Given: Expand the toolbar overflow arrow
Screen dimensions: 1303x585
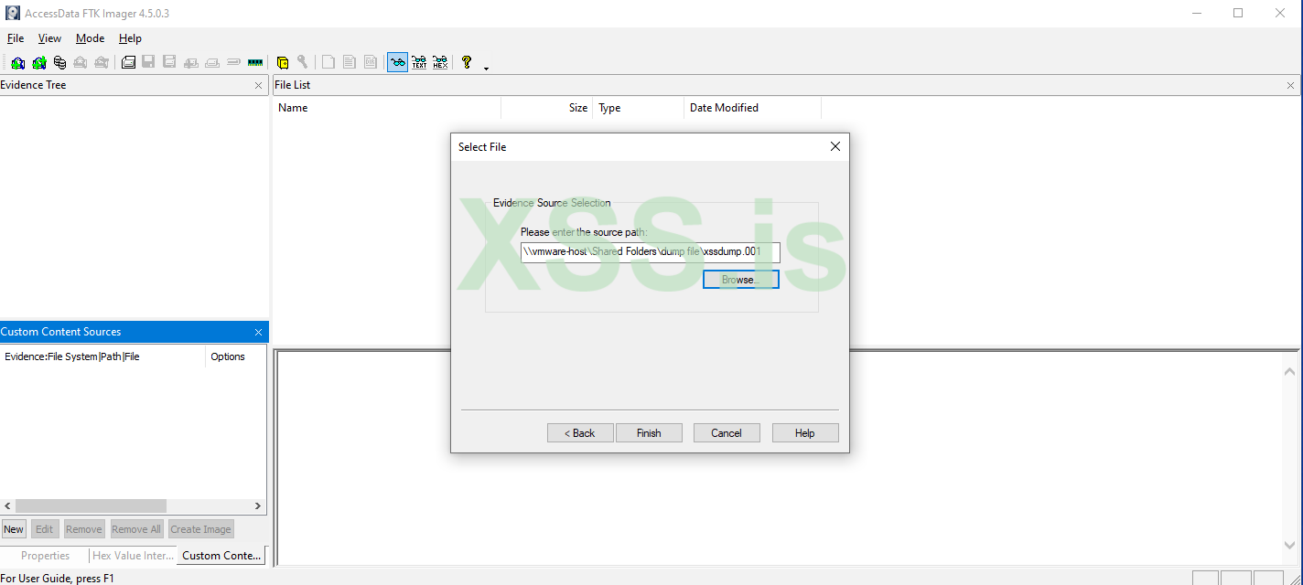Looking at the screenshot, I should [x=486, y=64].
